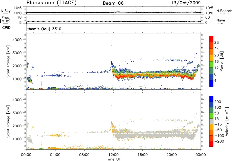232x161 pixels.
Task: Click the gray segment of velocity colorbar
Action: coord(211,121)
